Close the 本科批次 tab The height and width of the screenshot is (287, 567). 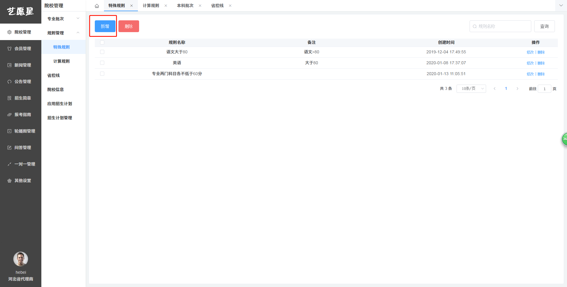click(x=200, y=6)
